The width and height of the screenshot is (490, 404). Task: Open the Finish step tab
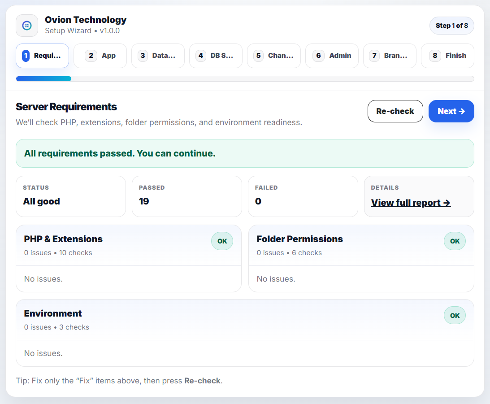[447, 55]
